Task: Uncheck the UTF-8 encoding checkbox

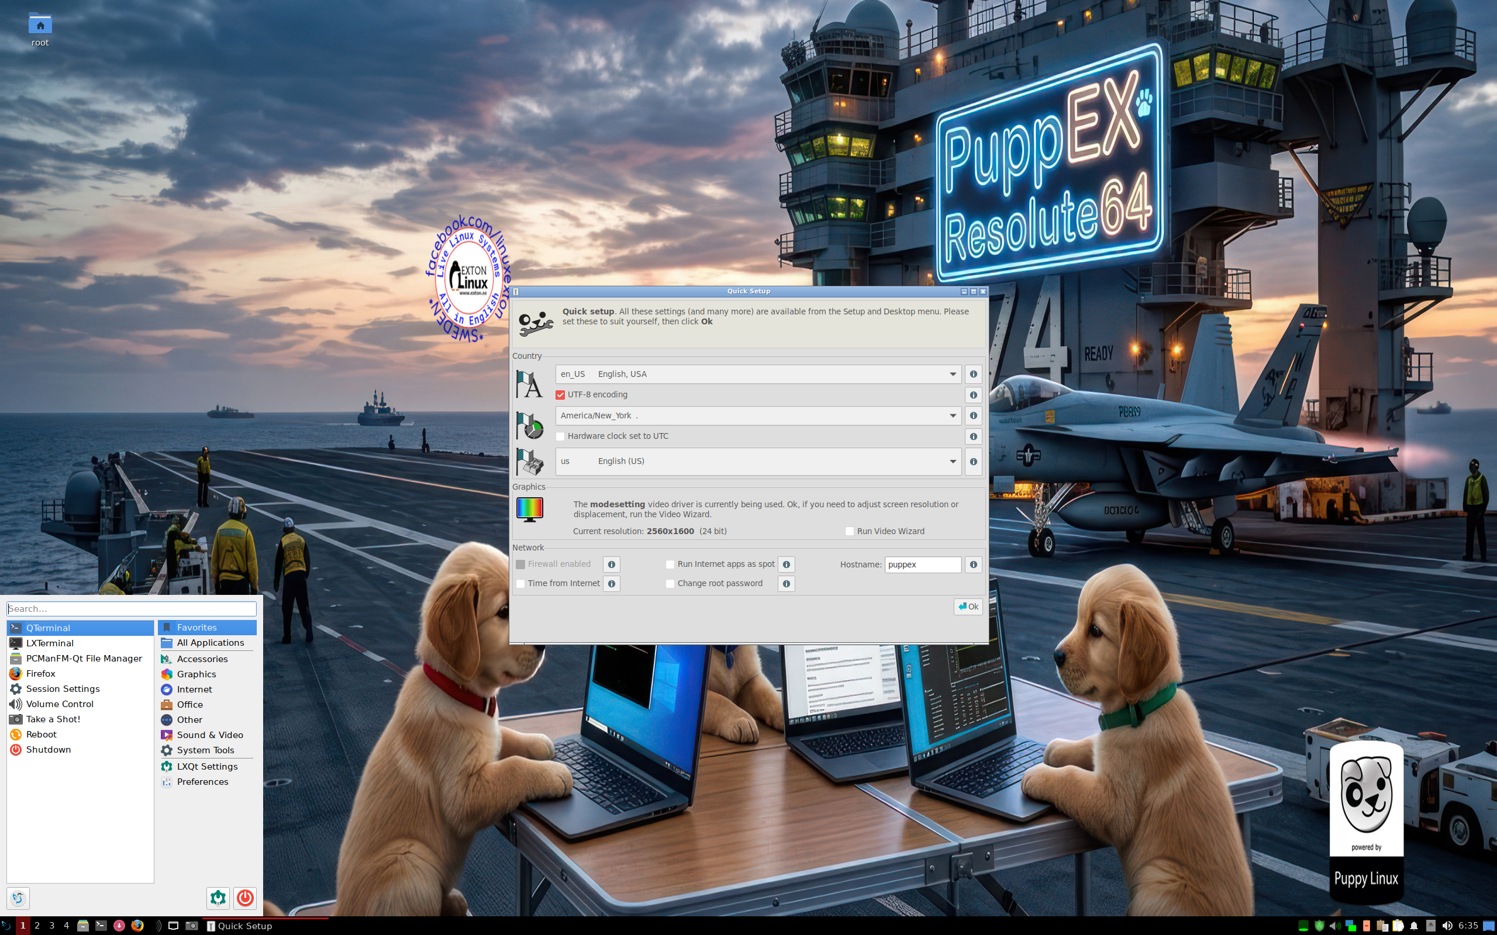Action: tap(560, 395)
